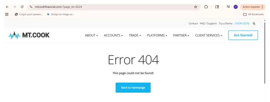Open the Design an image bookmark
Viewport: 270px width, 102px height.
click(61, 14)
